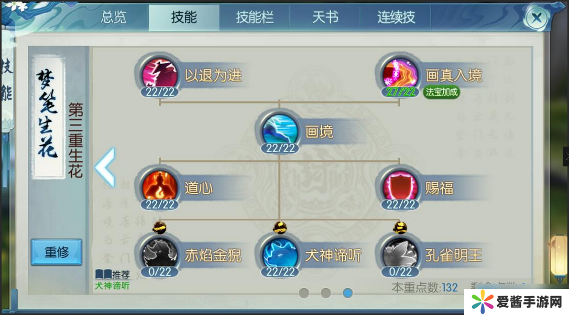Click the 重修 reset button
The width and height of the screenshot is (569, 315).
[x=56, y=252]
